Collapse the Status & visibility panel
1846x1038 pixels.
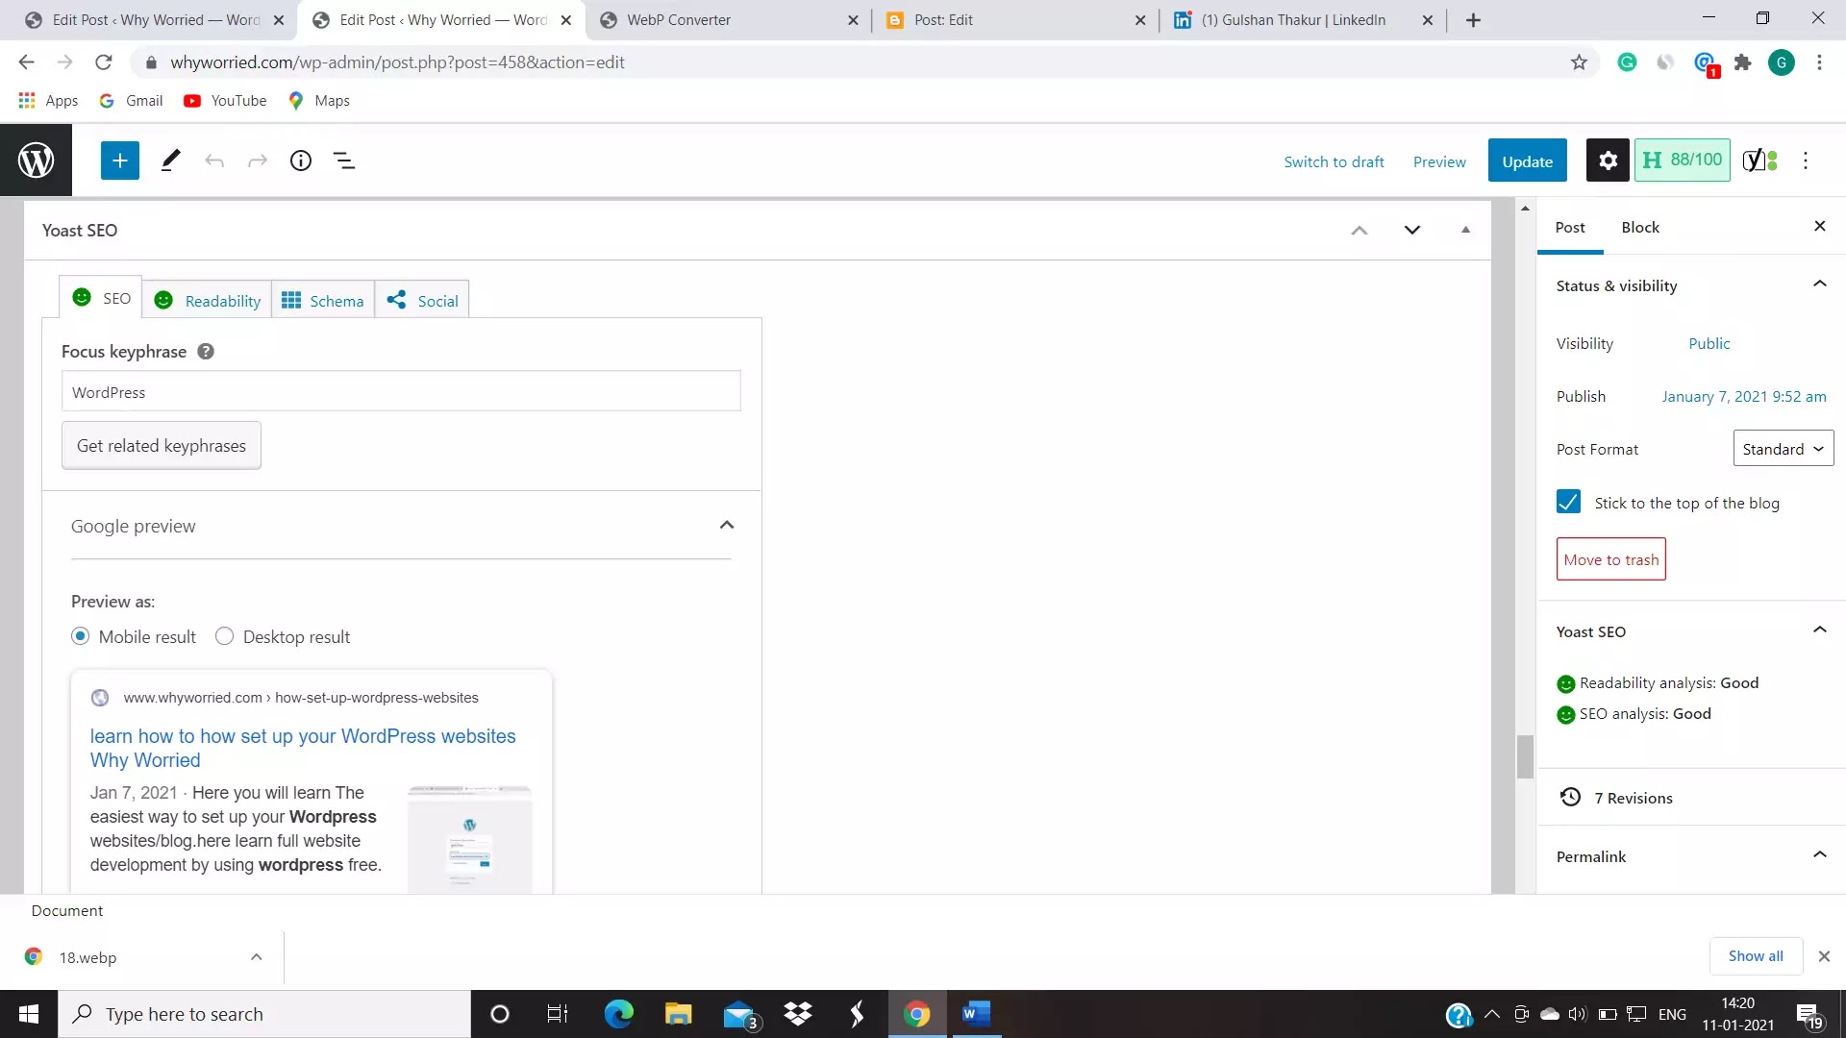click(1819, 284)
